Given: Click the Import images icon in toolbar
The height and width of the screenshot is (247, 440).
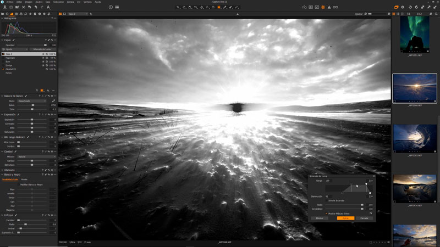Looking at the screenshot, I should (4, 7).
